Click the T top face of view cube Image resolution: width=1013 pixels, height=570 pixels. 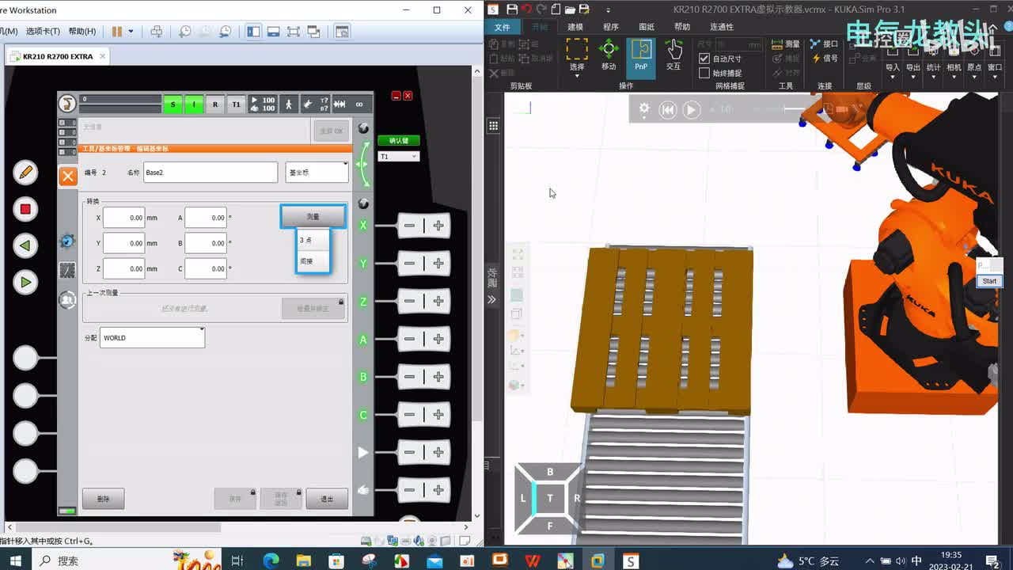[x=550, y=498]
